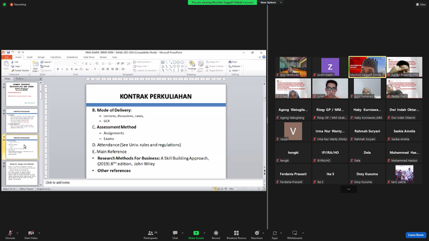
Task: Start Video in Zoom toolbar
Action: coord(31,234)
